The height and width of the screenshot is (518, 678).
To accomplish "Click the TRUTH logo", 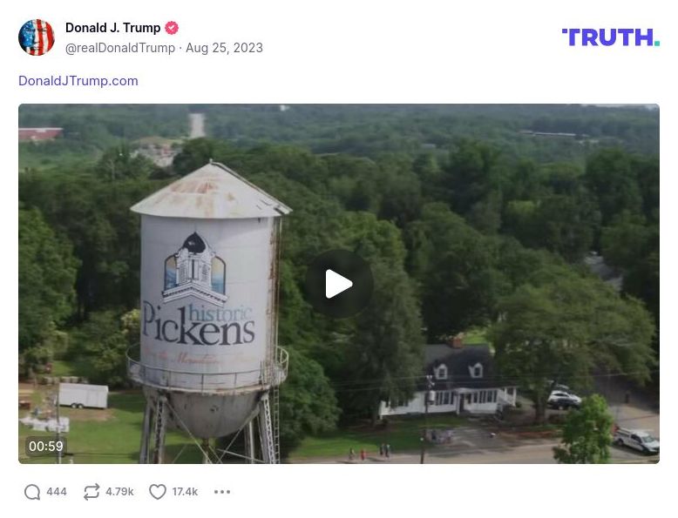I will click(x=611, y=37).
